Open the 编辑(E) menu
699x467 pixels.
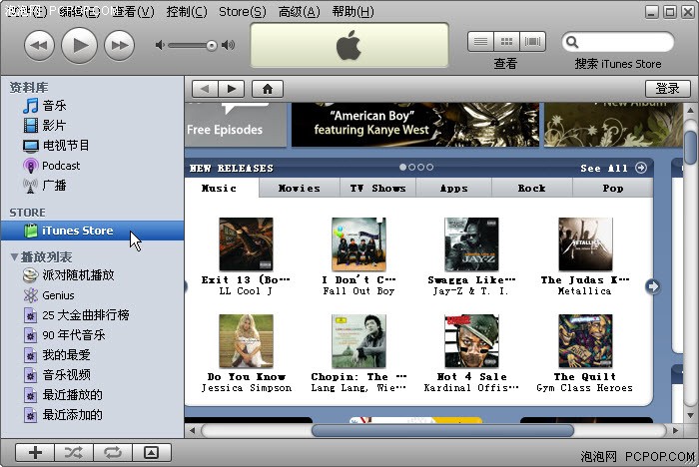pyautogui.click(x=79, y=12)
